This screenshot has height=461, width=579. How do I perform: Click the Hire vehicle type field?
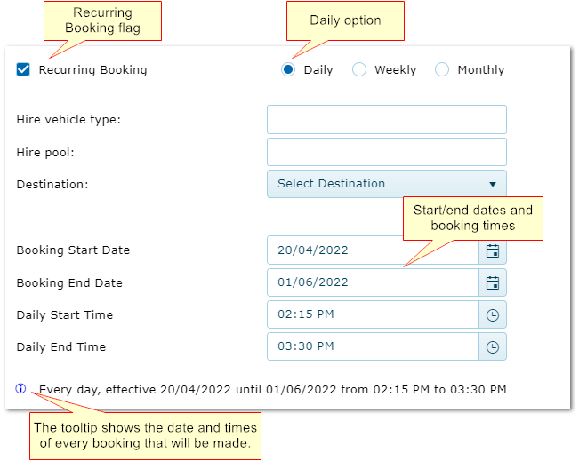tap(386, 119)
